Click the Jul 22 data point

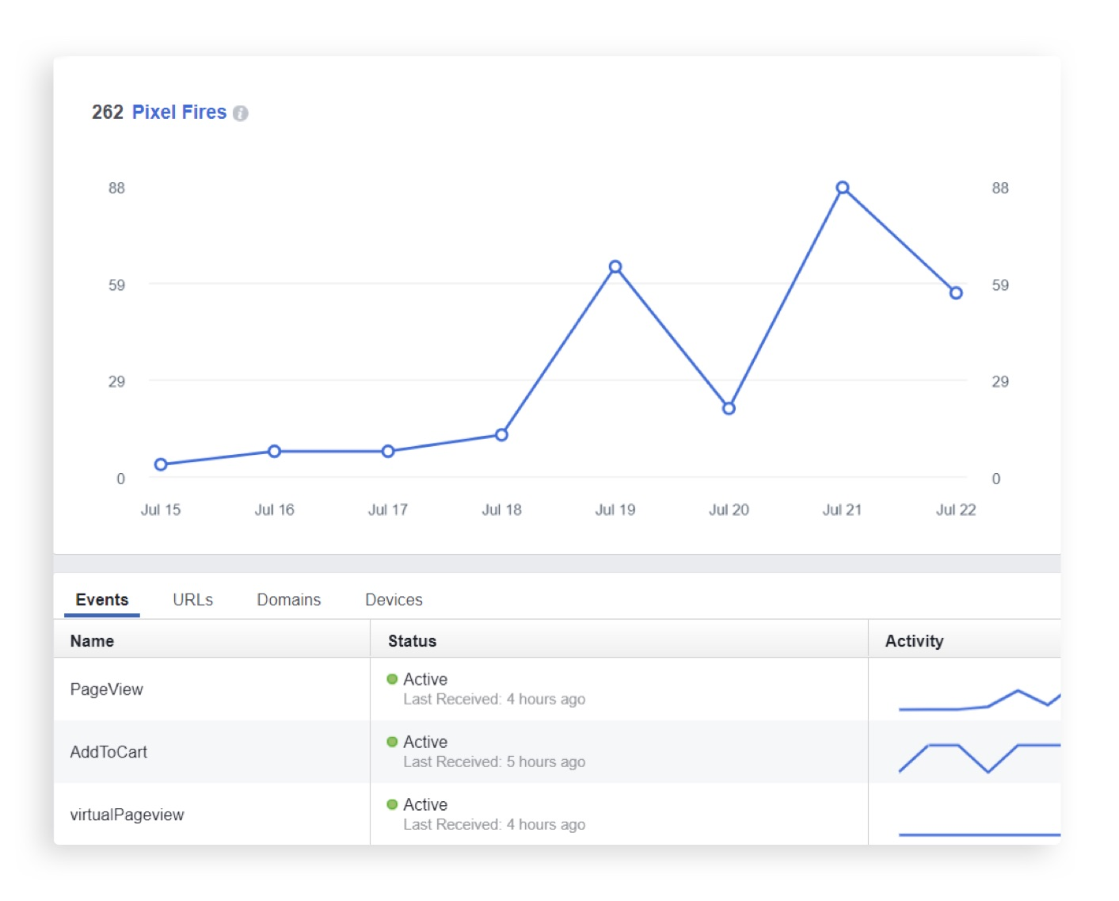click(956, 293)
